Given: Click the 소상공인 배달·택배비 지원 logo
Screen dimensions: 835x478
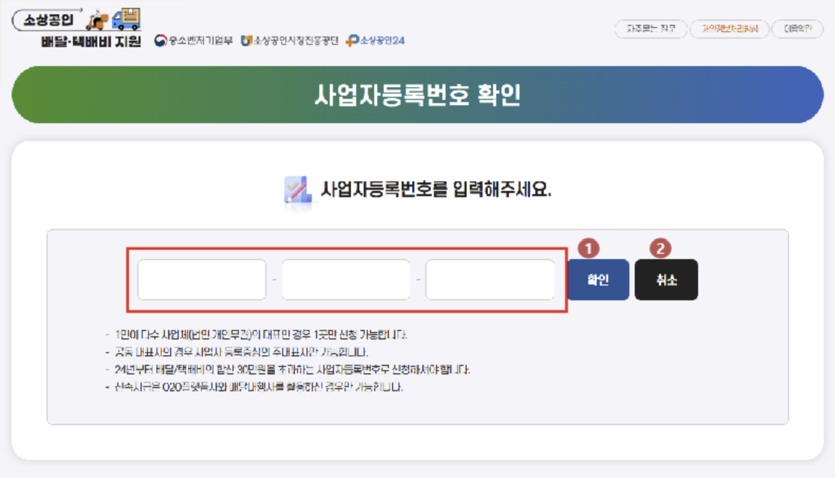Looking at the screenshot, I should click(77, 28).
